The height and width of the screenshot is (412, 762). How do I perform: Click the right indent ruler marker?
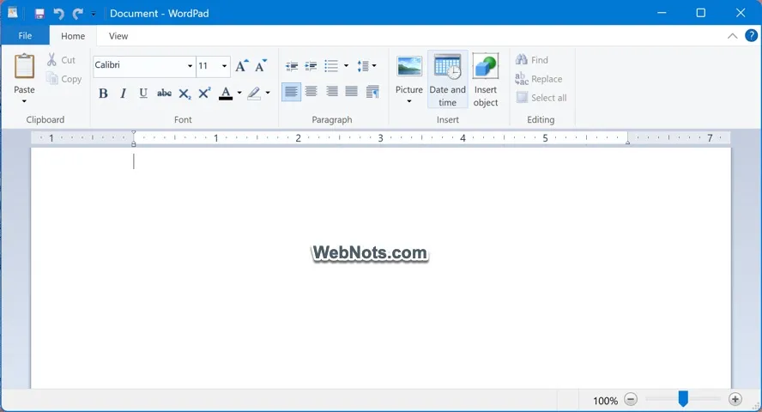coord(627,142)
